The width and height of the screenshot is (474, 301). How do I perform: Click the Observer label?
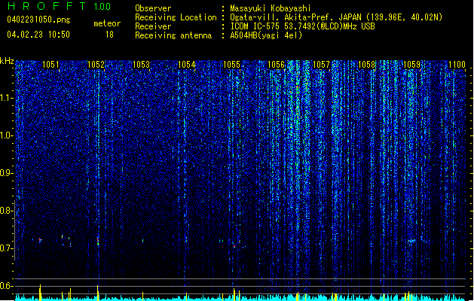[153, 8]
